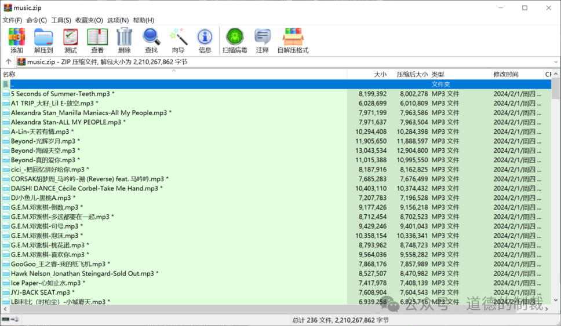
Task: Open the 命令(C) menu
Action: point(37,20)
